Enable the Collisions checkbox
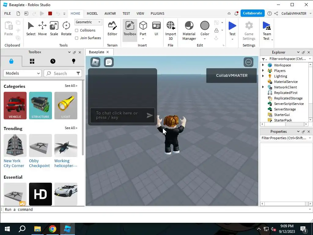313x235 pixels. 76,30
